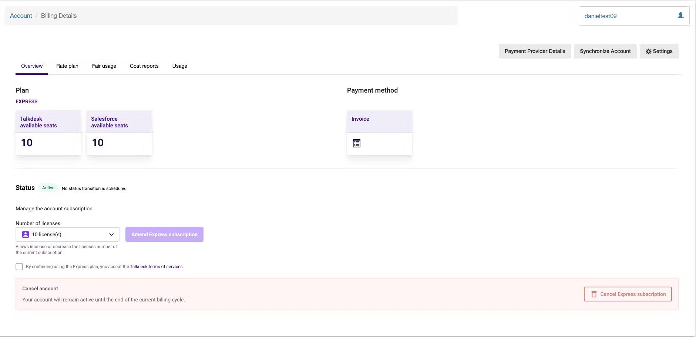This screenshot has height=337, width=696.
Task: Click the user profile icon beside danieltest09
Action: click(x=680, y=16)
